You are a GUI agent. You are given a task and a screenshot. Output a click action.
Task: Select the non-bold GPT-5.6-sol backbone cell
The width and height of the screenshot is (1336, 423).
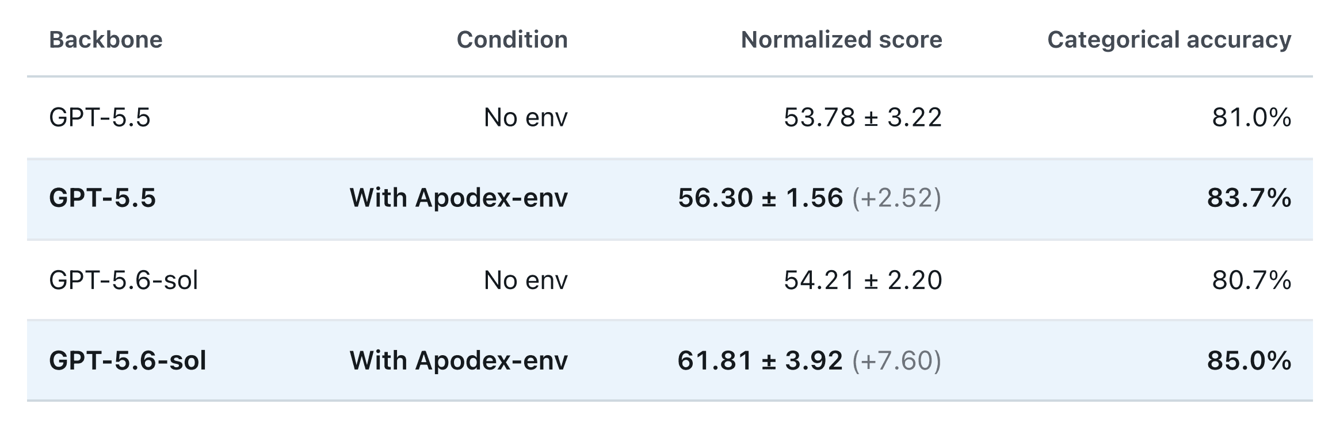click(123, 280)
